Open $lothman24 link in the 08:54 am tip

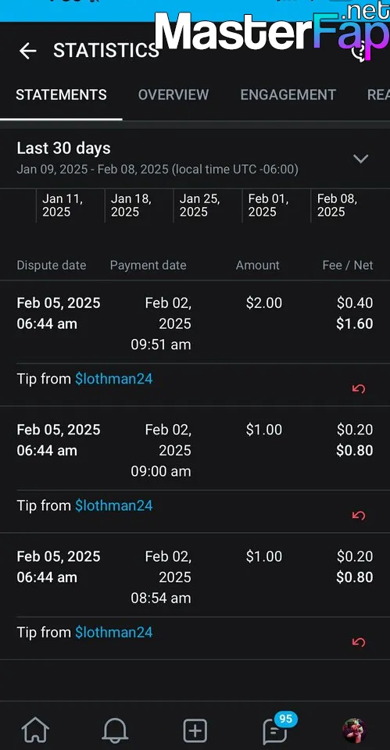tap(114, 632)
